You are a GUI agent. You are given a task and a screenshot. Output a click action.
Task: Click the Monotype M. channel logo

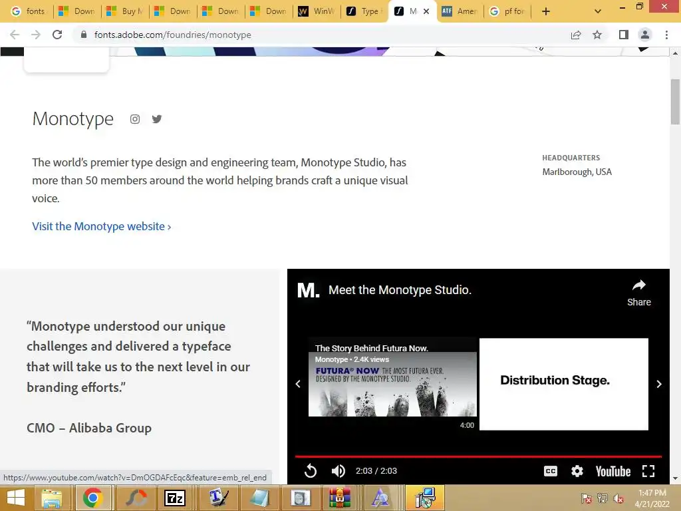[308, 290]
